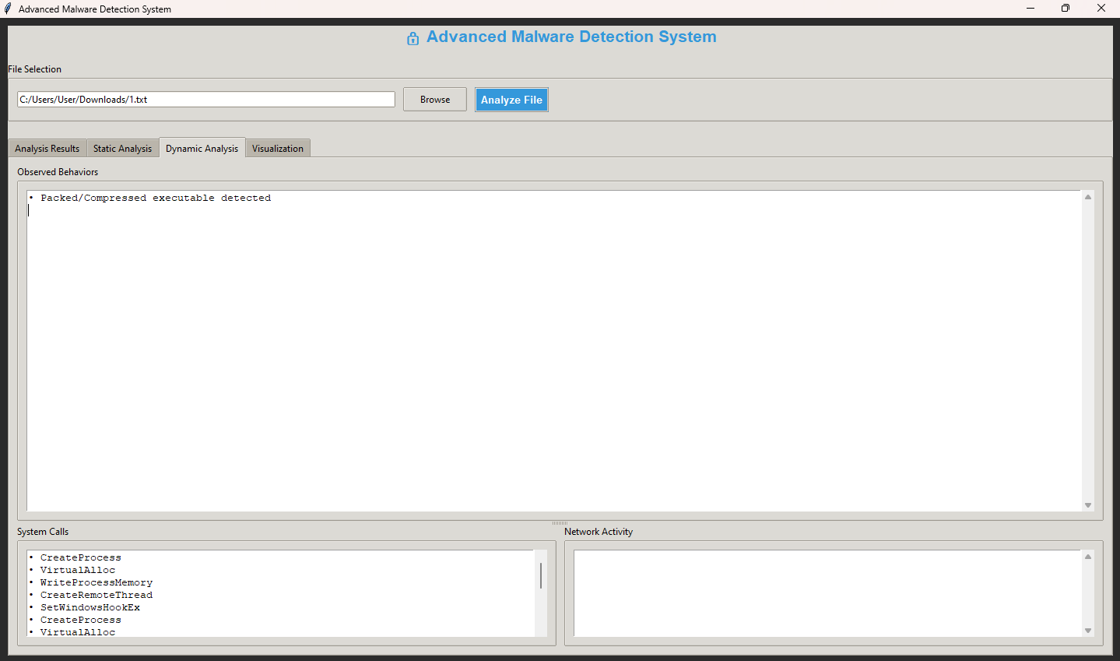Click the lock icon beside the heading
This screenshot has width=1120, height=661.
click(x=413, y=38)
